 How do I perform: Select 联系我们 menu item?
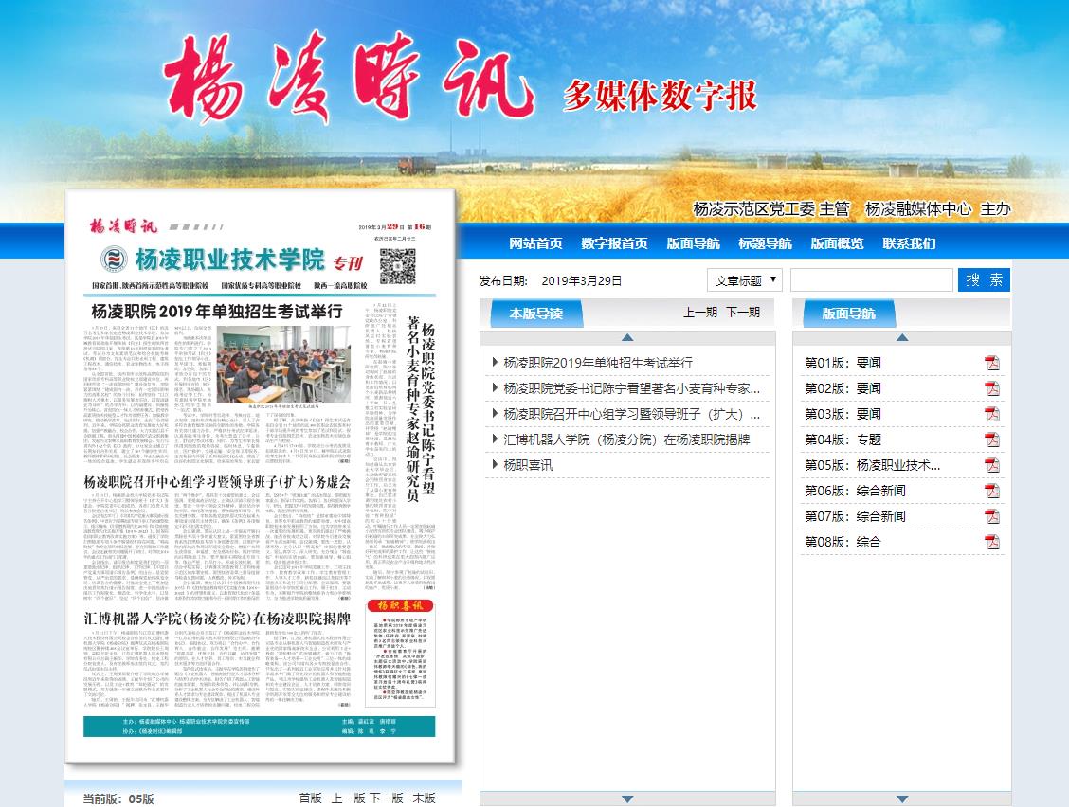coord(909,243)
